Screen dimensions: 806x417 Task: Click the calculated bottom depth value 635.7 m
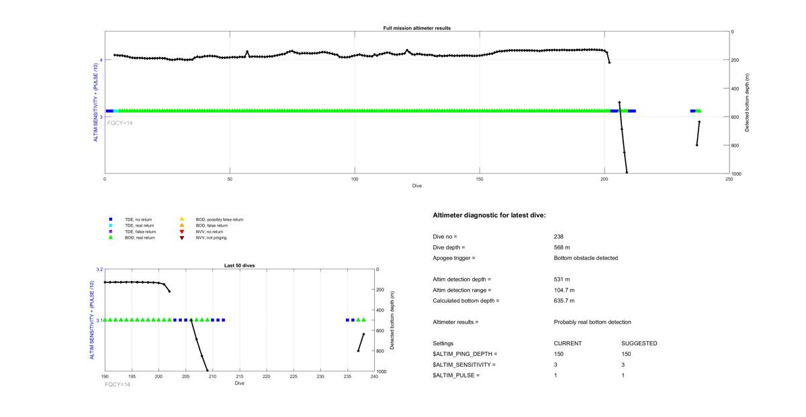point(564,301)
